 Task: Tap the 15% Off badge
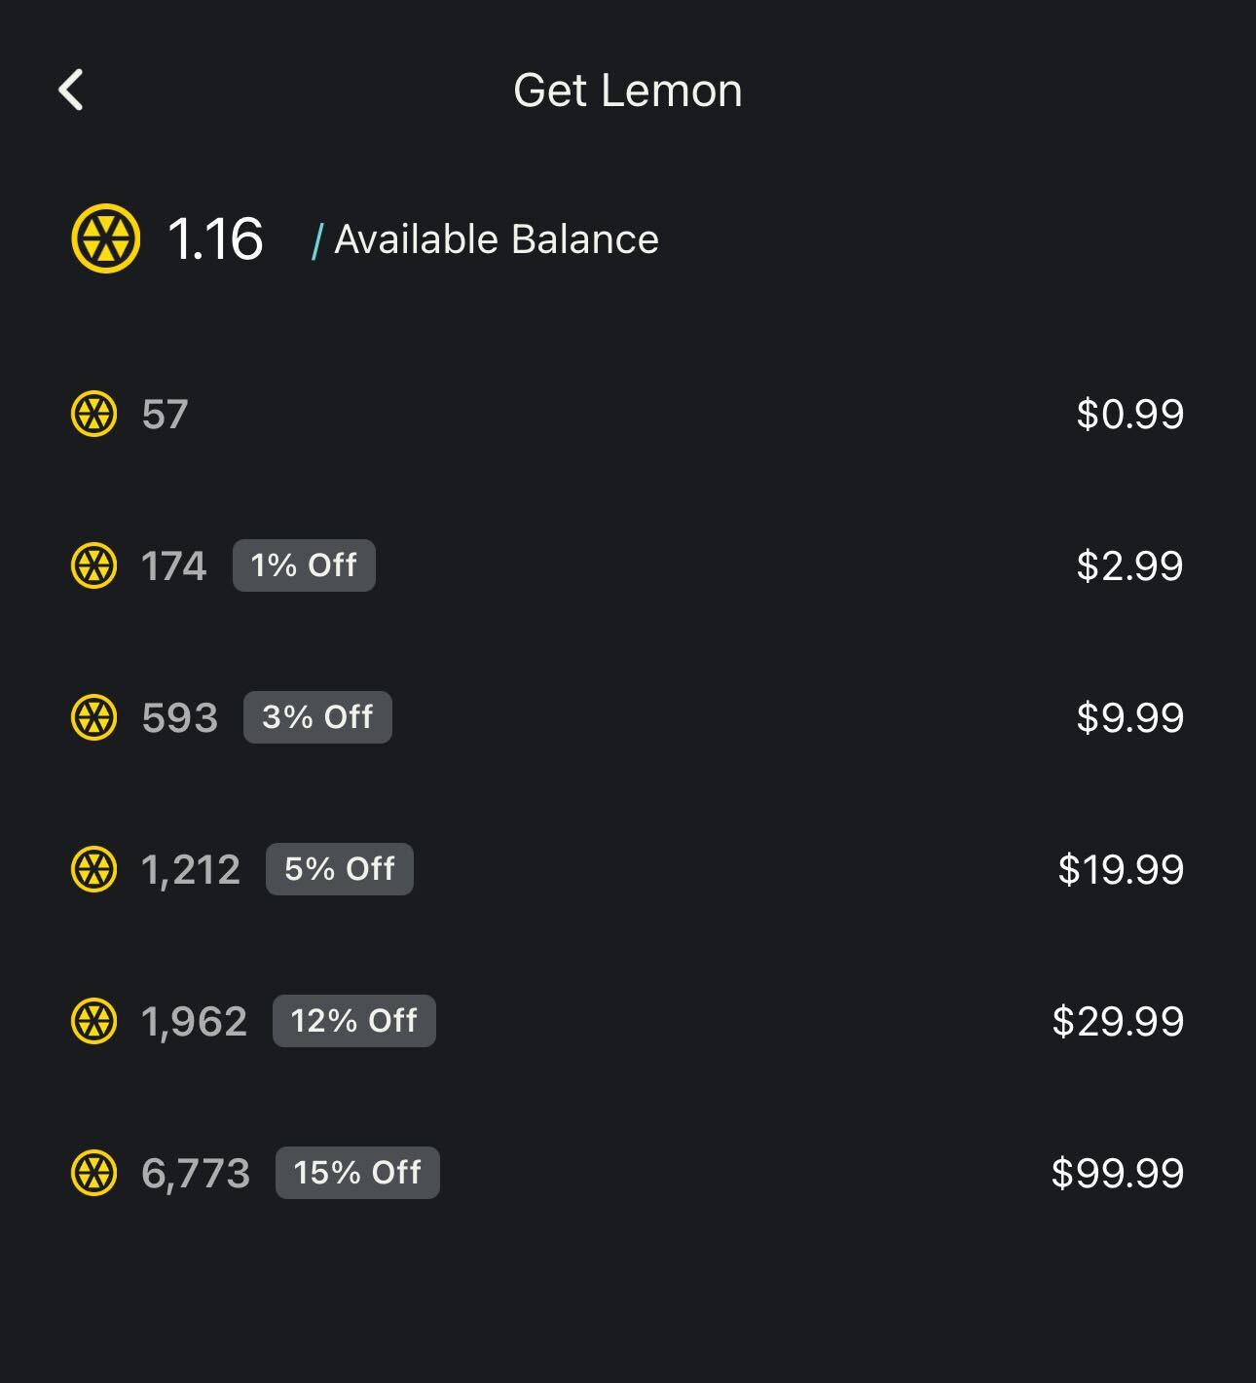click(357, 1173)
